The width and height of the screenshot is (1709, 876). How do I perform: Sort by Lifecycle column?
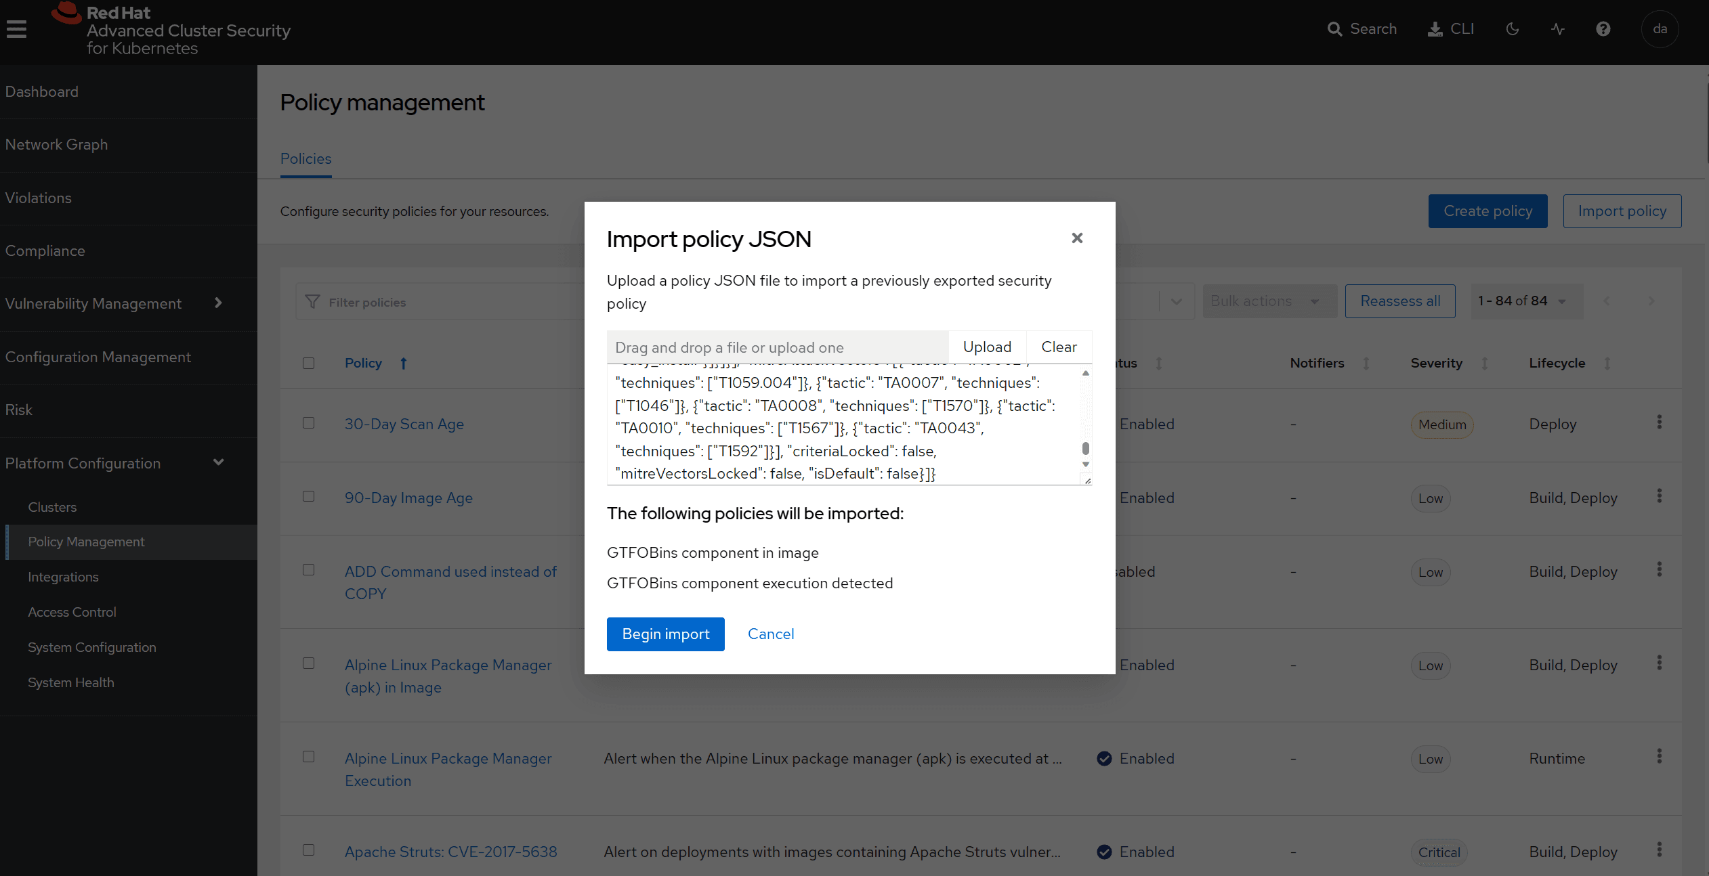point(1607,363)
